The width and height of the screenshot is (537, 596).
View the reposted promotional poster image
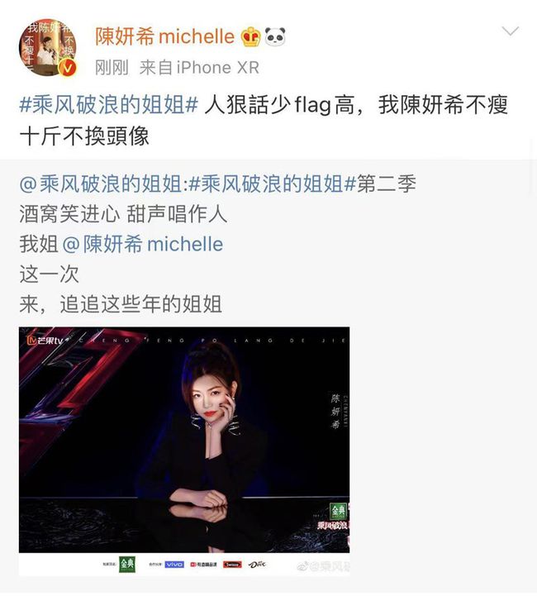(x=184, y=451)
